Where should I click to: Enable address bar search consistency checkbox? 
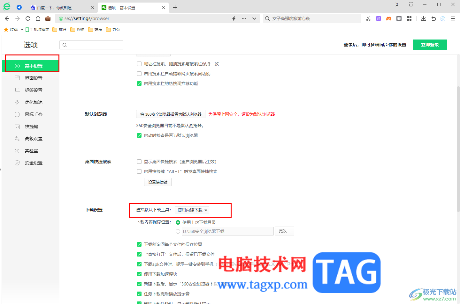139,64
